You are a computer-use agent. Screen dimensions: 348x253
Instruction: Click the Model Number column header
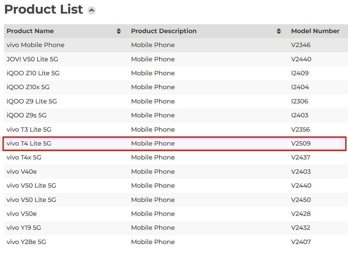tap(315, 31)
